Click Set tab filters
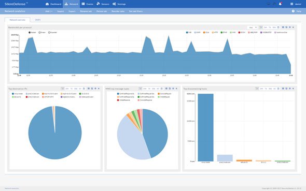The width and height of the screenshot is (306, 191). tap(136, 11)
